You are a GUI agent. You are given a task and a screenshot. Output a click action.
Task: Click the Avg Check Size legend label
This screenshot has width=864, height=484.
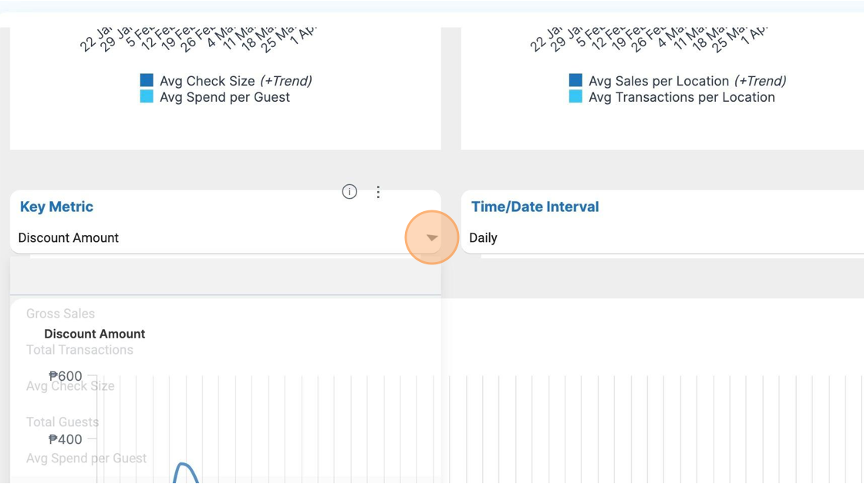click(207, 81)
